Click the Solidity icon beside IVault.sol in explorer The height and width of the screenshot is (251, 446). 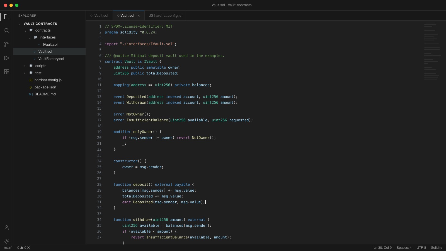tap(39, 44)
